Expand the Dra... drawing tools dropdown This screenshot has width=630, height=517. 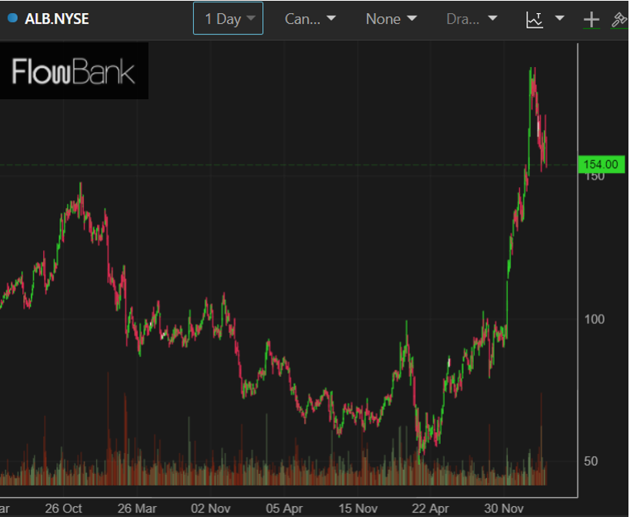point(472,18)
